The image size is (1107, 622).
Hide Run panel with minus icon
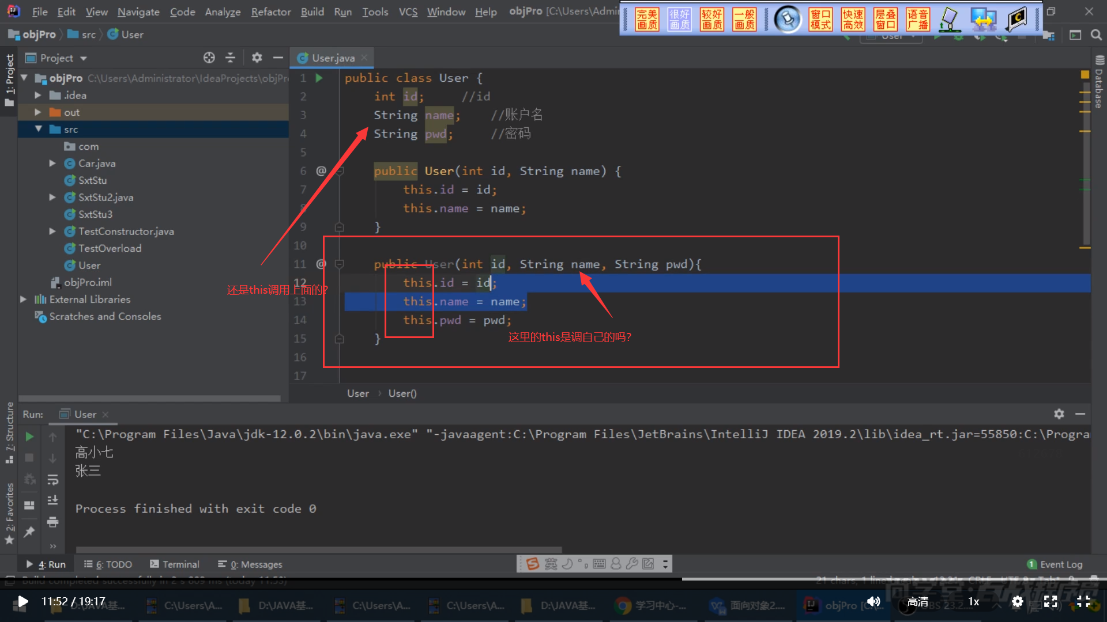coord(1080,414)
